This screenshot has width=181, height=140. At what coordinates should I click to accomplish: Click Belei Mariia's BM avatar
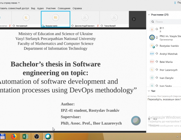pyautogui.click(x=152, y=62)
